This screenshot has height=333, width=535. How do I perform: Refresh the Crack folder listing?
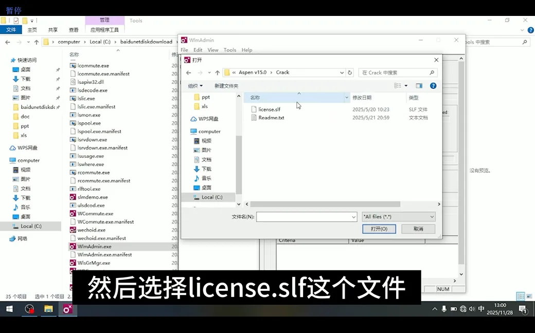[x=350, y=72]
